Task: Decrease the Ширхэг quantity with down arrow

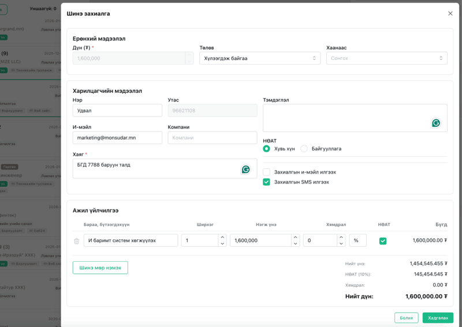Action: [x=222, y=244]
